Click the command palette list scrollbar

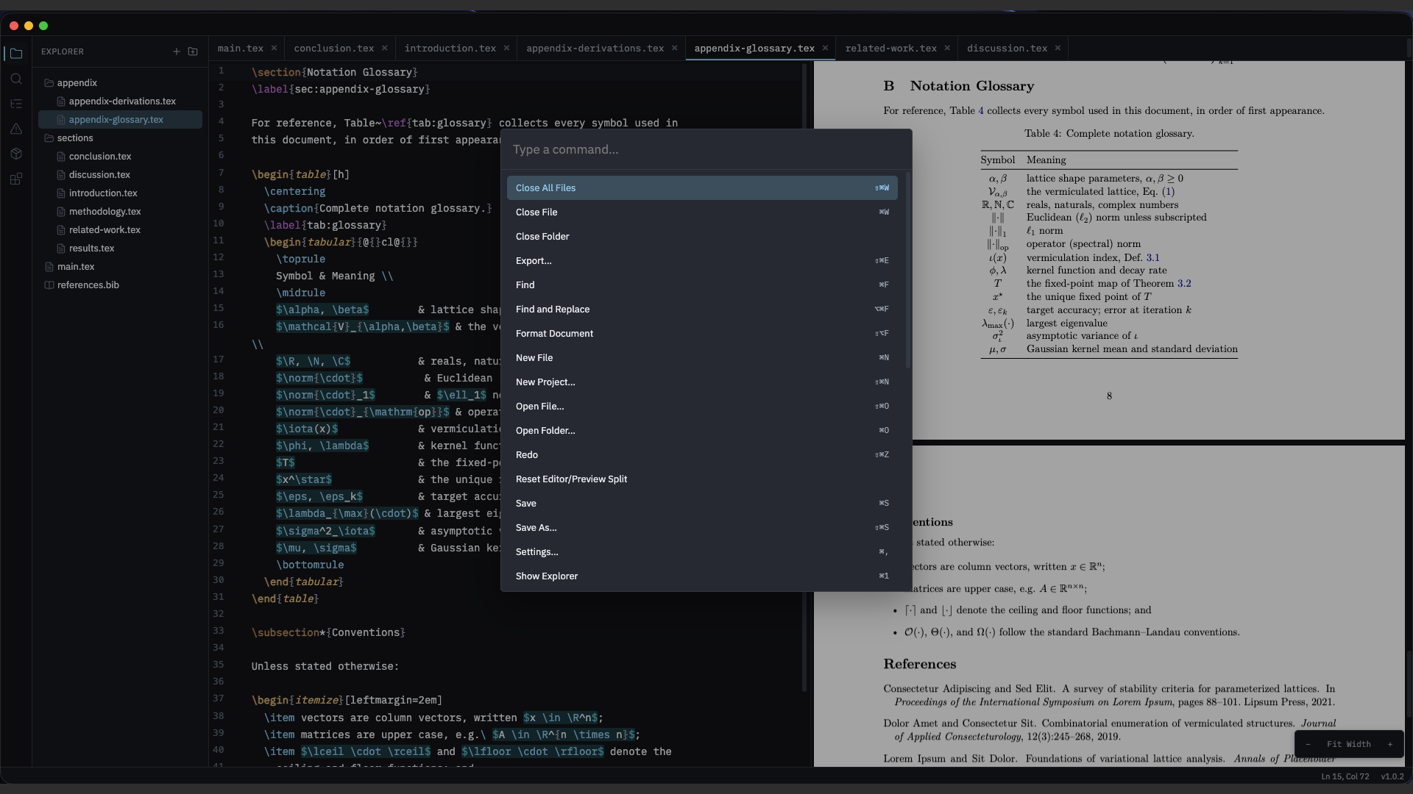(908, 272)
